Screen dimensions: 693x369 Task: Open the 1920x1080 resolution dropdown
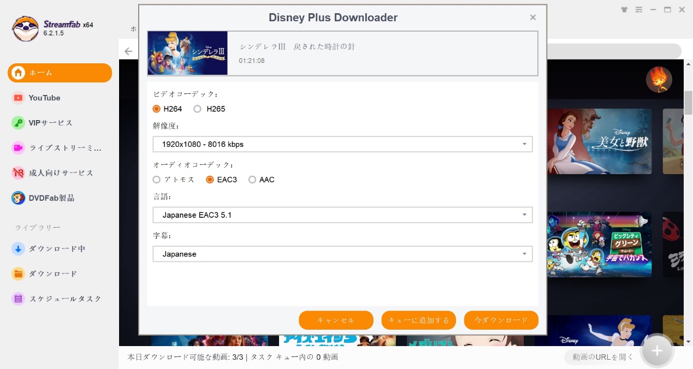(342, 144)
